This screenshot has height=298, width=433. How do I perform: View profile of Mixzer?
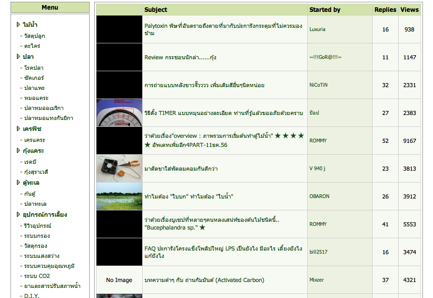[316, 280]
